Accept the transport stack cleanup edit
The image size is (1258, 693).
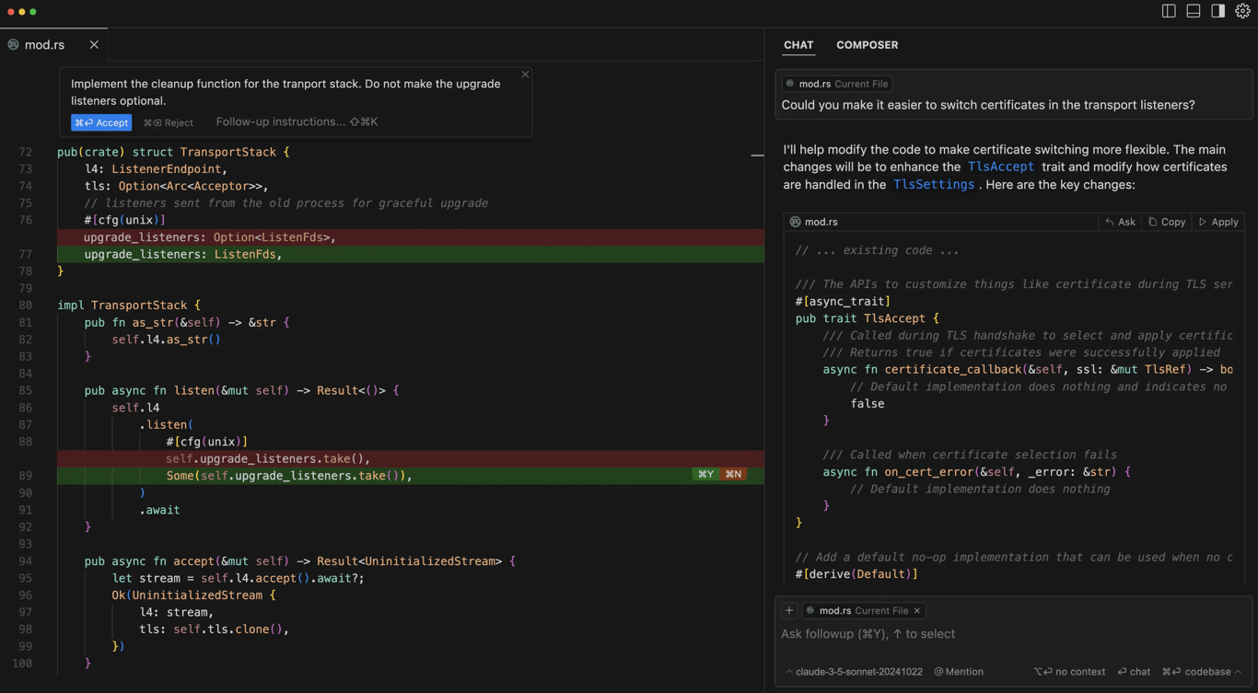tap(101, 121)
